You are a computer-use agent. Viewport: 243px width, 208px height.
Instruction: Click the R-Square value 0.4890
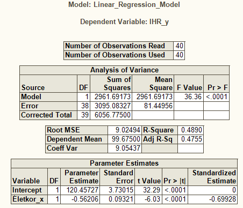[x=190, y=130]
